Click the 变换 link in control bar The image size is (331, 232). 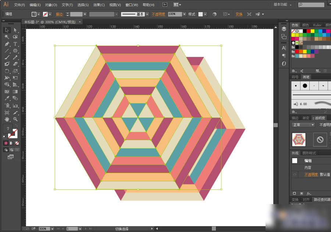coord(239,14)
